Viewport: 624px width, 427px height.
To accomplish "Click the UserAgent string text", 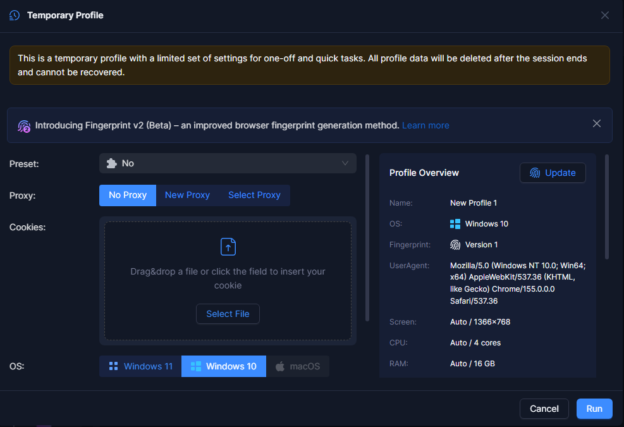I will (x=518, y=283).
